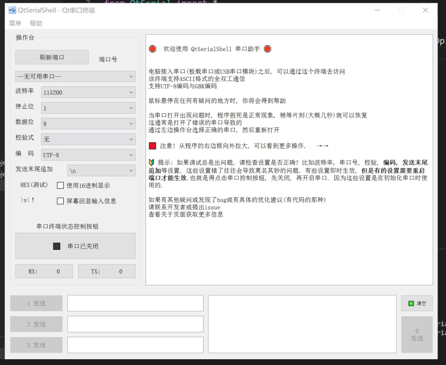Toggle the 串口已关闭 serial port button

tap(75, 246)
